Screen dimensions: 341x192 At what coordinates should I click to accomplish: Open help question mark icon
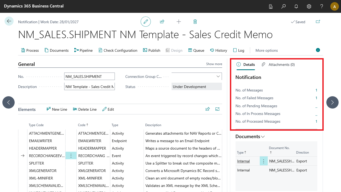[x=322, y=6]
